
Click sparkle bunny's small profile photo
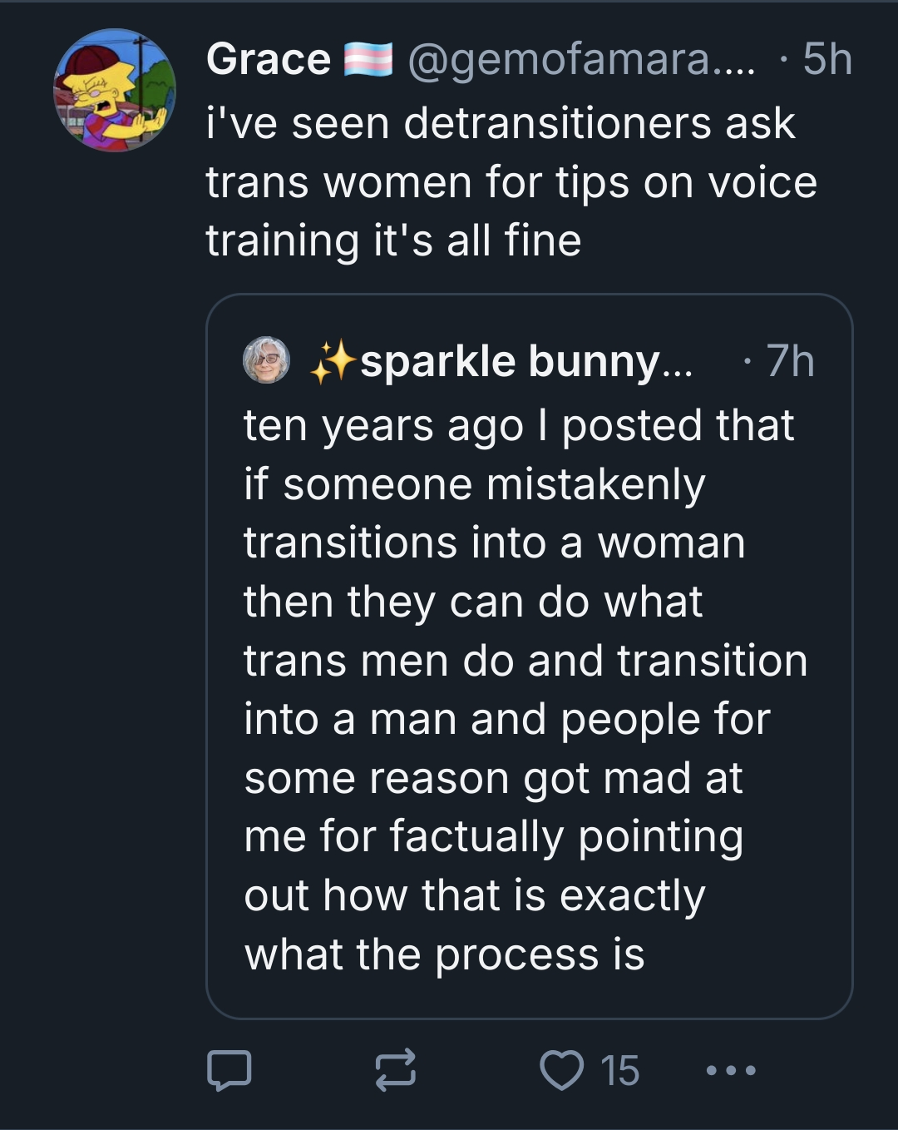266,359
